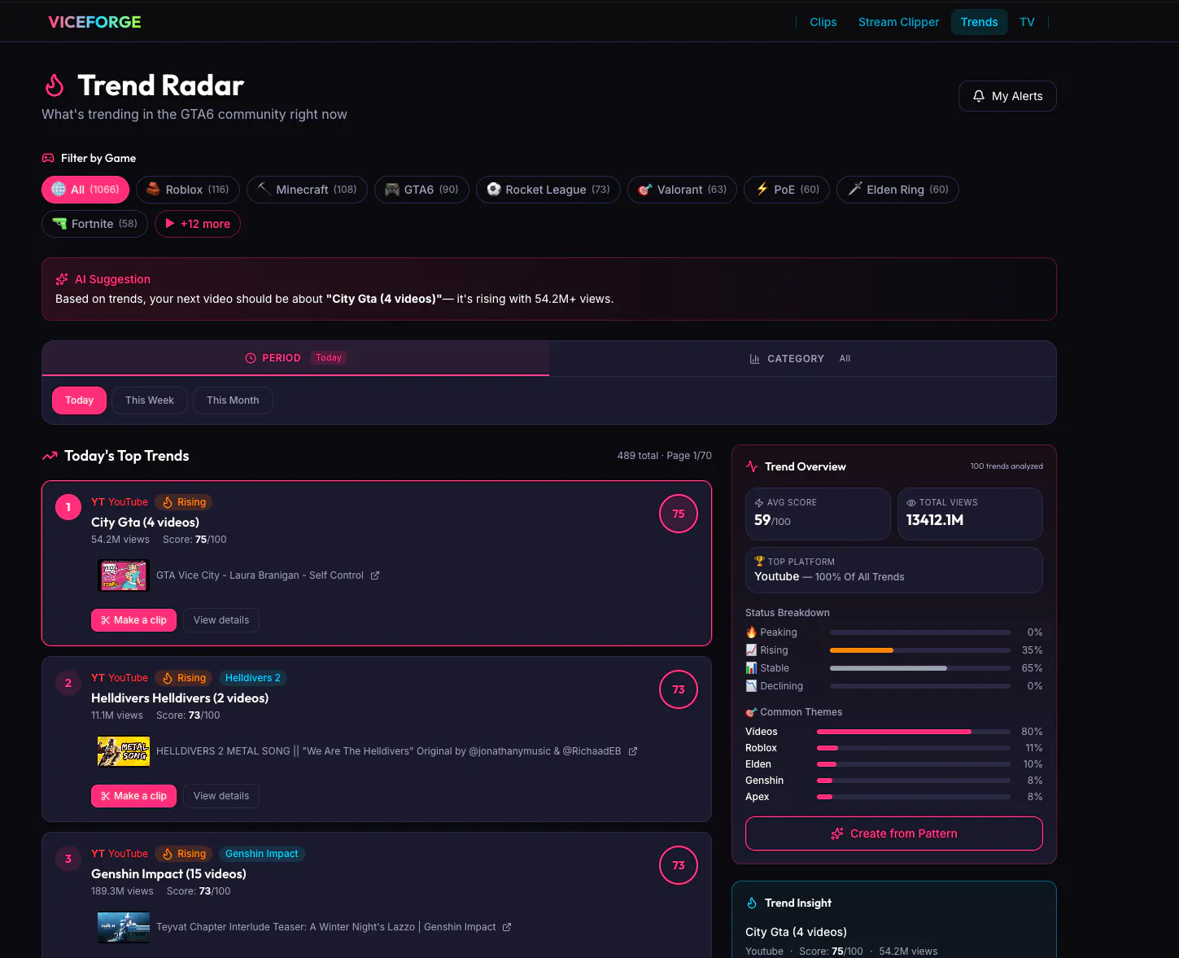
Task: Open My Alerts
Action: pos(1007,96)
